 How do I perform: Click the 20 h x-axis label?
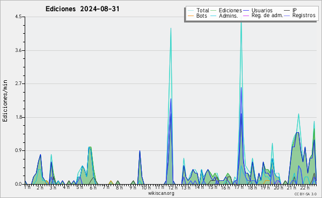279,187
